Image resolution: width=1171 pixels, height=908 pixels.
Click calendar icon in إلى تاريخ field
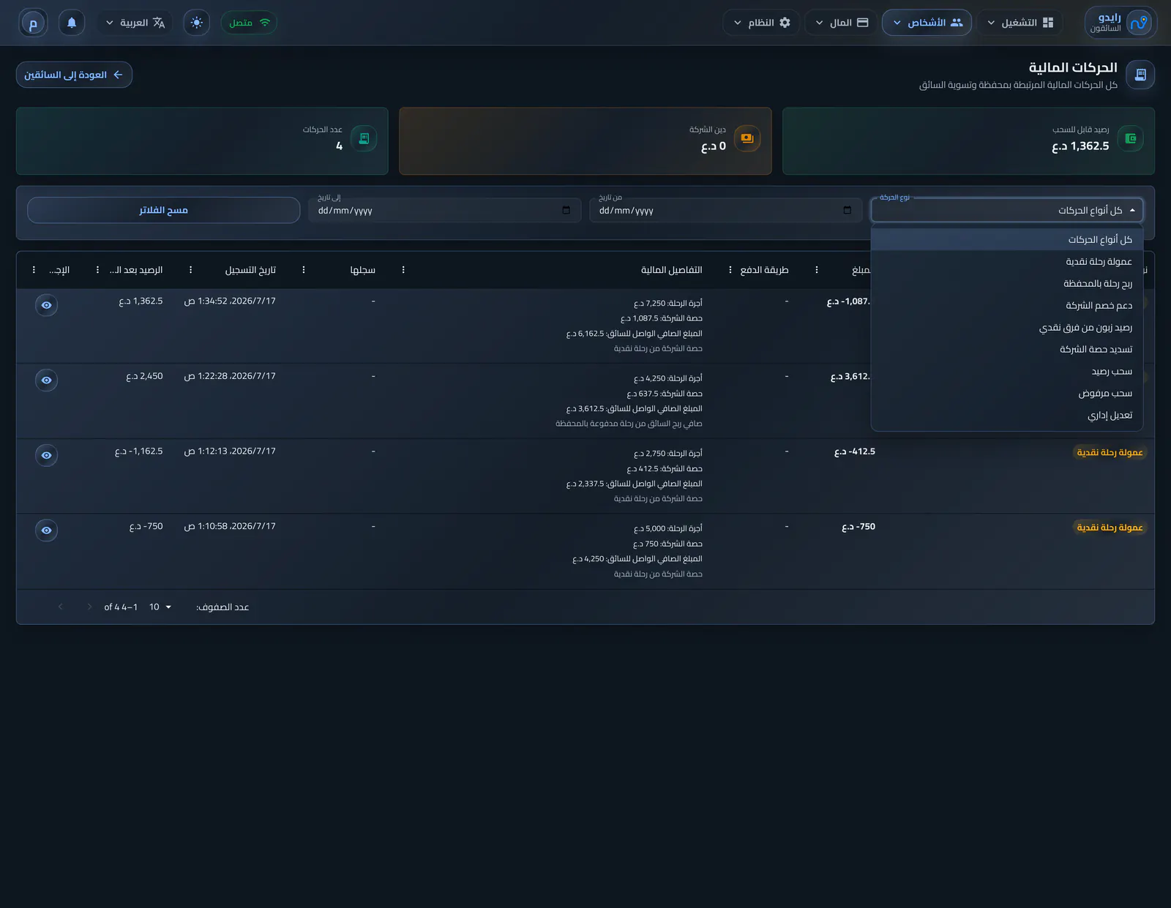tap(566, 210)
